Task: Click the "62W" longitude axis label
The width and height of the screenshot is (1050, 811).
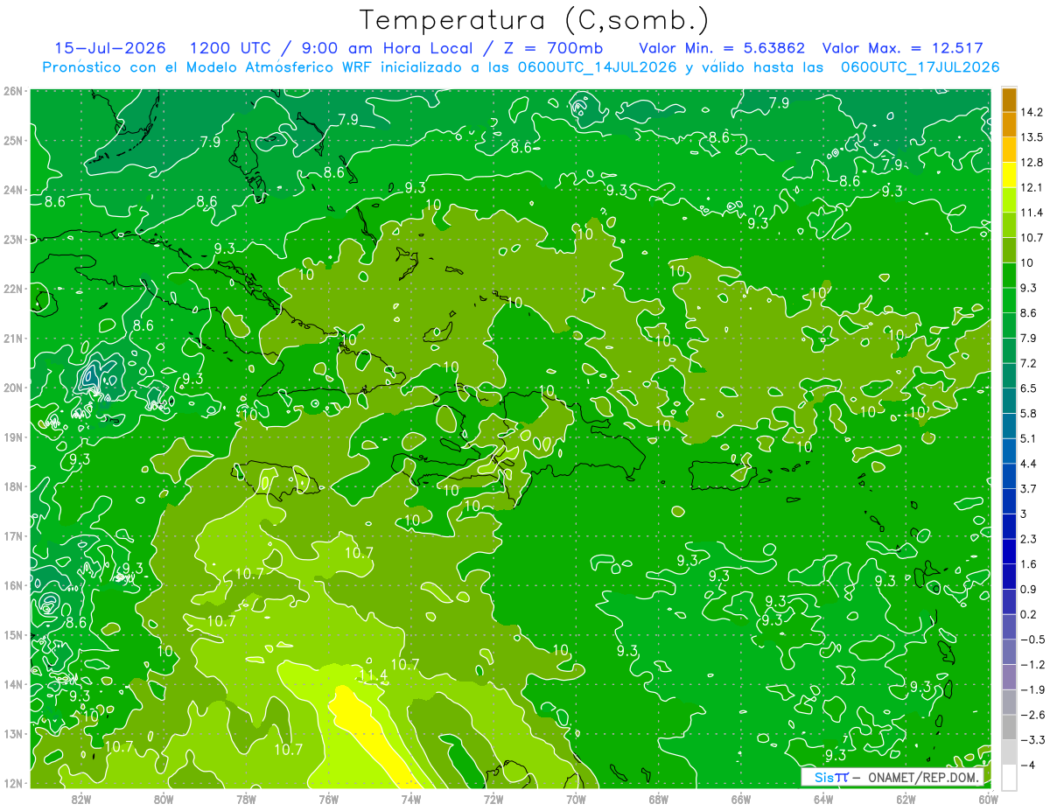Action: pyautogui.click(x=906, y=799)
